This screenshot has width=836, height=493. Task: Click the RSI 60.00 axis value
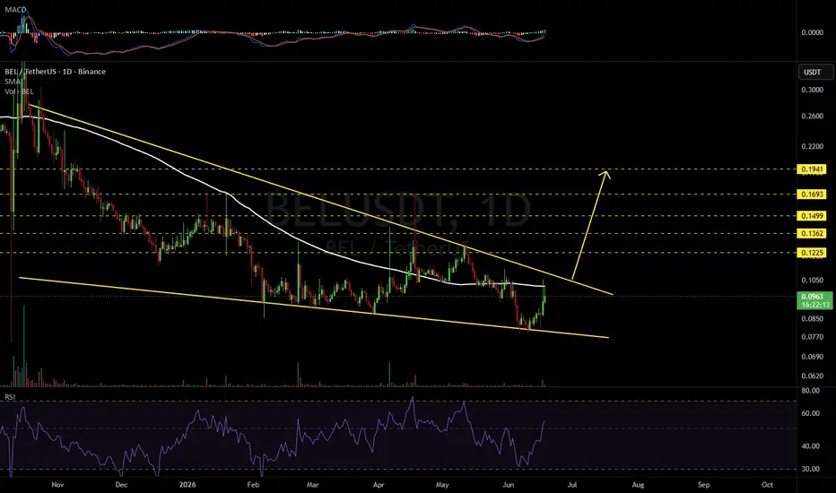[810, 413]
